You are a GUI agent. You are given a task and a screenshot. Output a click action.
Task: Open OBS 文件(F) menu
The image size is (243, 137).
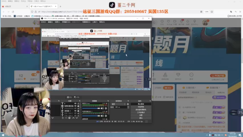(x=43, y=22)
